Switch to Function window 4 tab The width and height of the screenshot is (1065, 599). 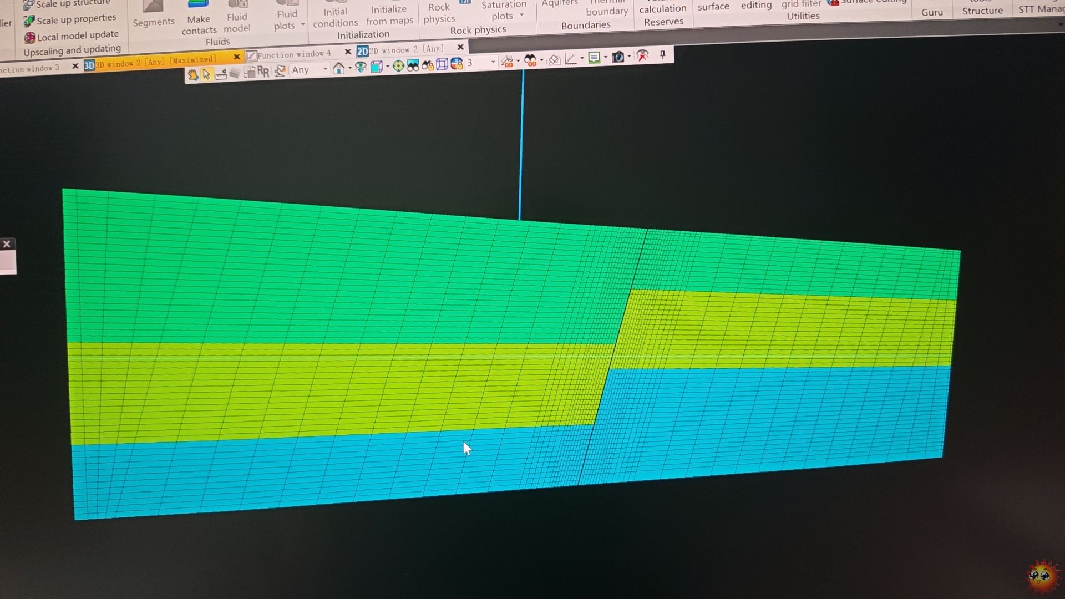(294, 54)
